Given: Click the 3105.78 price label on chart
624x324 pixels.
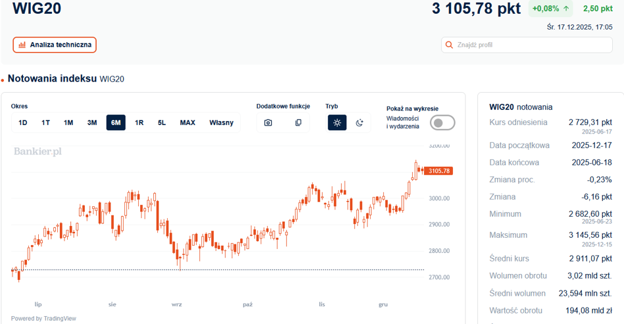Looking at the screenshot, I should coord(439,171).
